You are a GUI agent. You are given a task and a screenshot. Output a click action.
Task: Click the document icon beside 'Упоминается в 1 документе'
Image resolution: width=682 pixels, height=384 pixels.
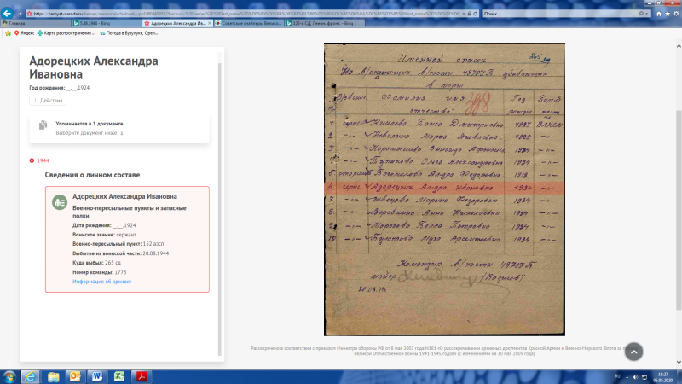(43, 125)
